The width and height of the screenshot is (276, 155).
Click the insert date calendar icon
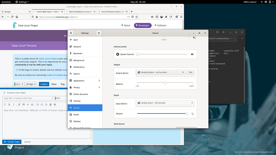(x=50, y=105)
